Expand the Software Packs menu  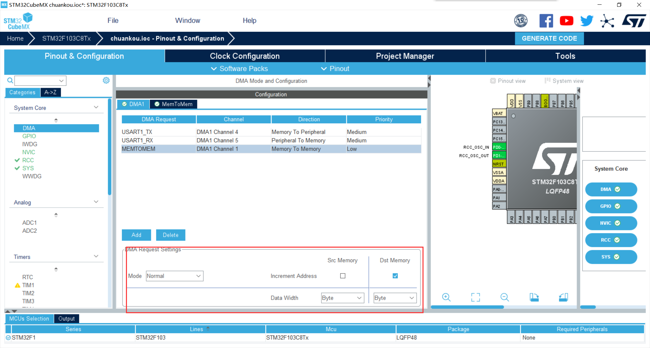pyautogui.click(x=239, y=69)
